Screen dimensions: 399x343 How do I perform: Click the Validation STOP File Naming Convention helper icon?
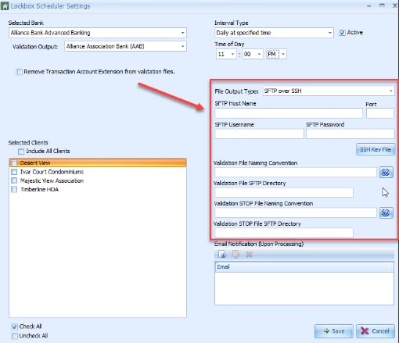[x=386, y=213]
